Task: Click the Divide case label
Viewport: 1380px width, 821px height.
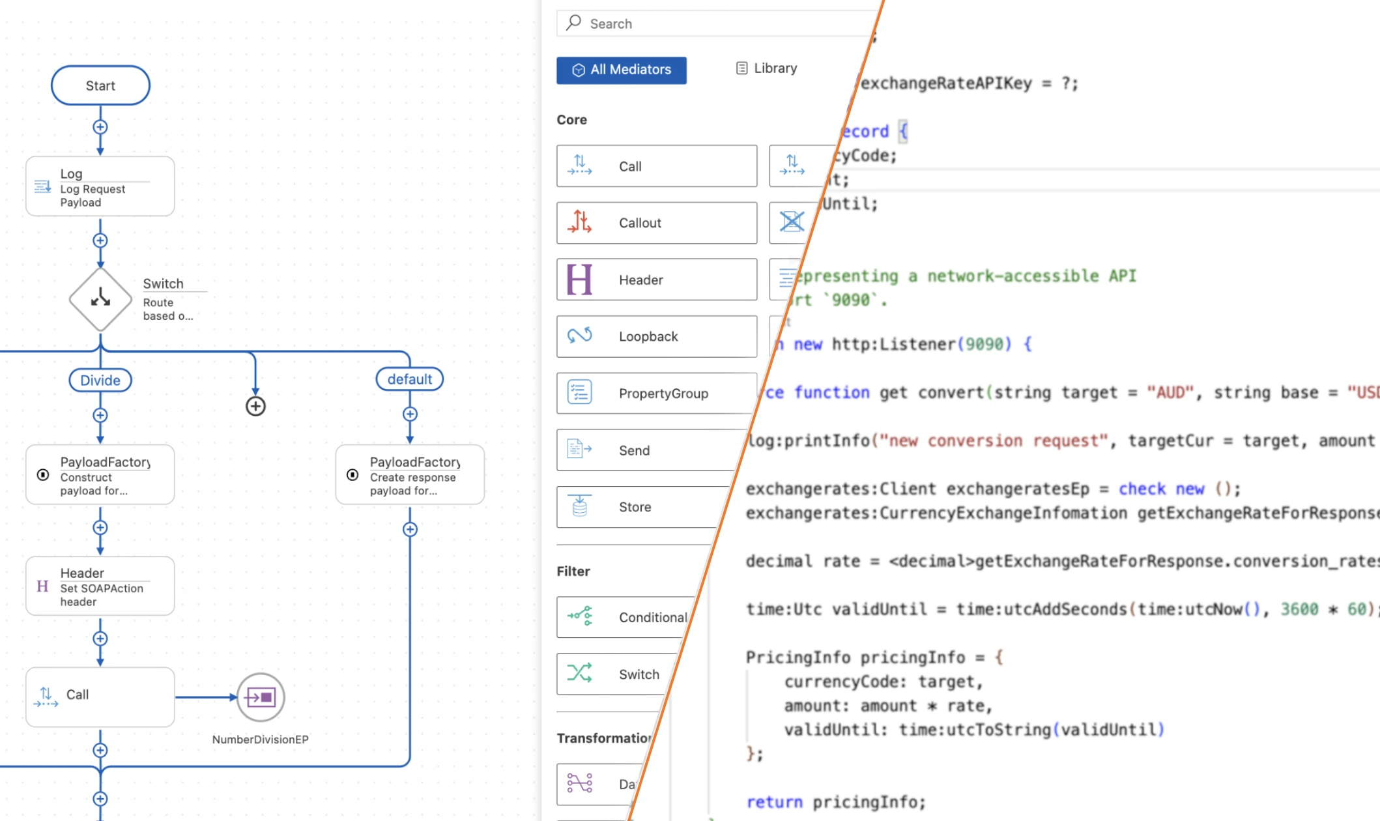Action: [100, 380]
